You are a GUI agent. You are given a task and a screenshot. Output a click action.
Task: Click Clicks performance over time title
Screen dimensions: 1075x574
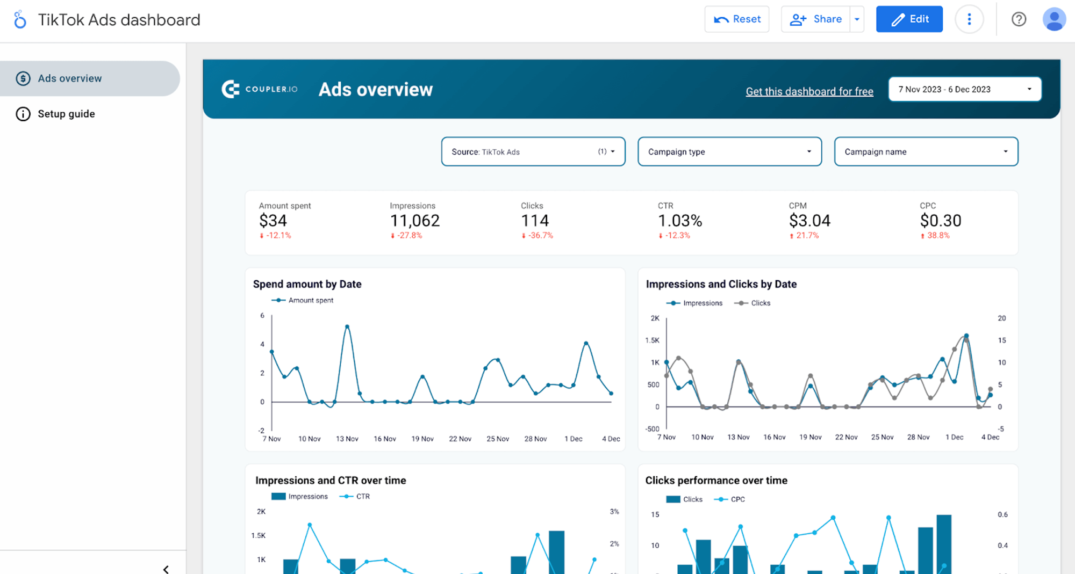tap(716, 481)
